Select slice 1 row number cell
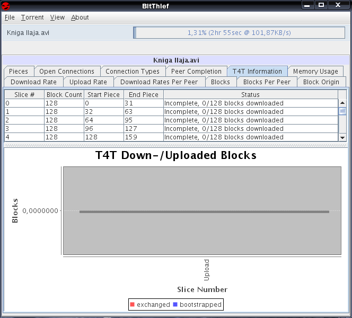Viewport: 352px width, 318px height. [x=24, y=112]
